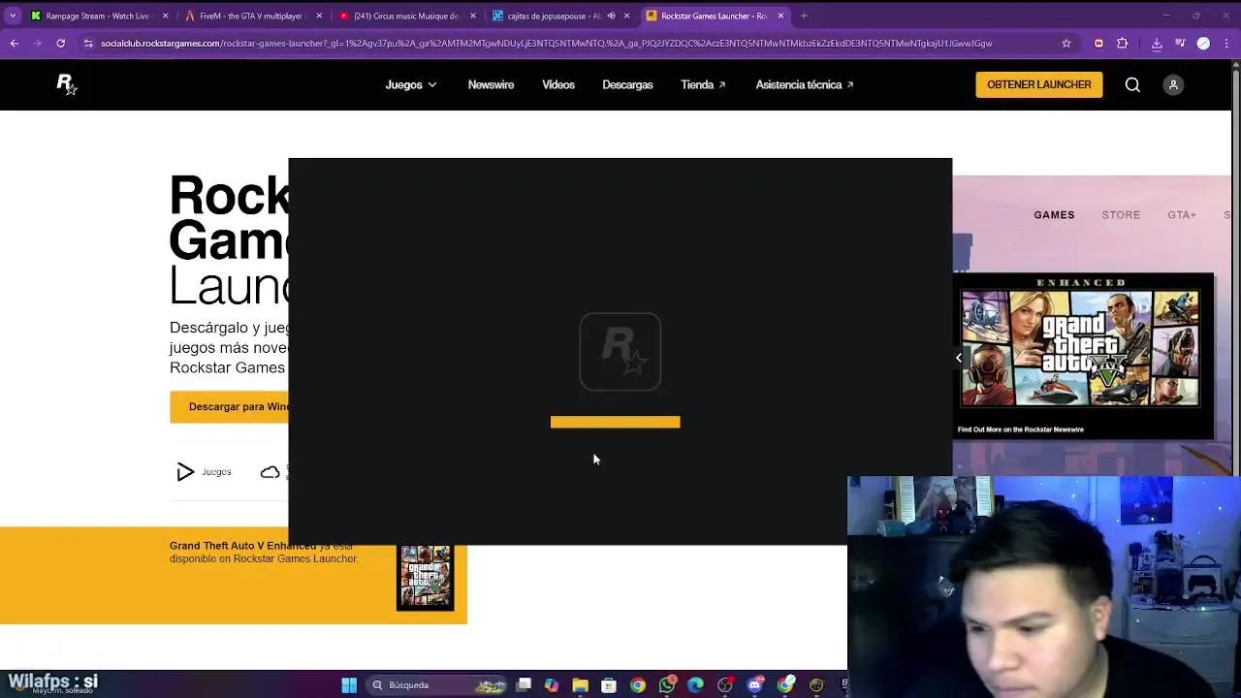Click the GTA V Enhanced artwork image

click(1081, 349)
